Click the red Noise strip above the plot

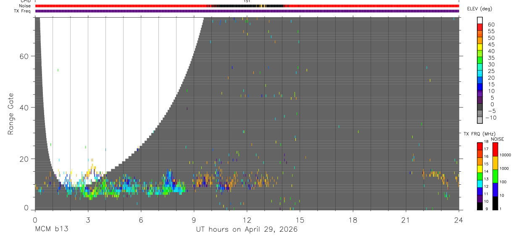tap(247, 6)
